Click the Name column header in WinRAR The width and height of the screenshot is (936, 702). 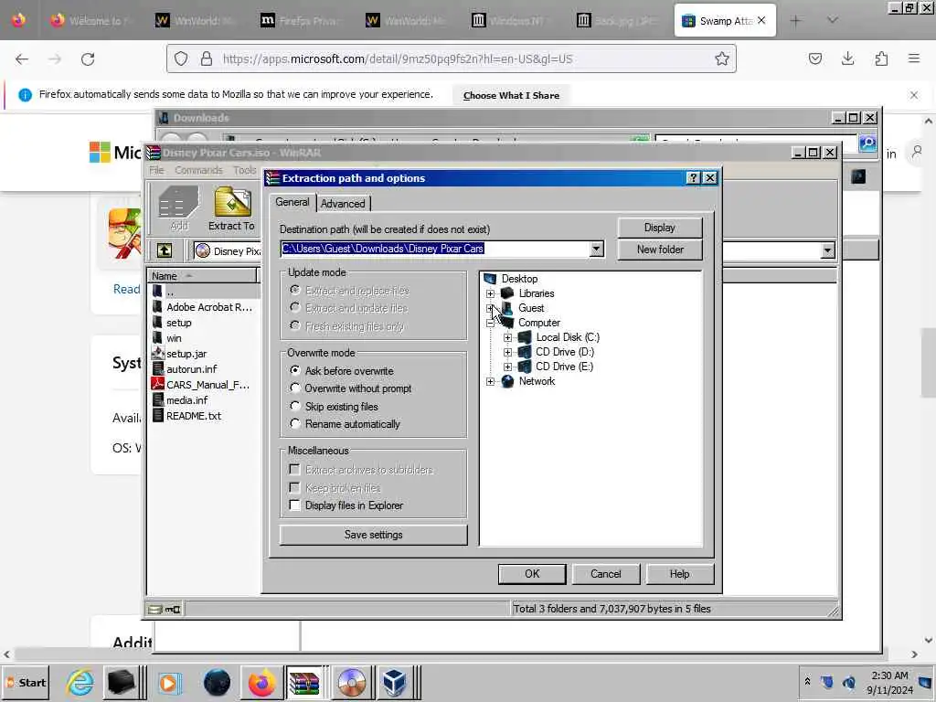click(203, 276)
